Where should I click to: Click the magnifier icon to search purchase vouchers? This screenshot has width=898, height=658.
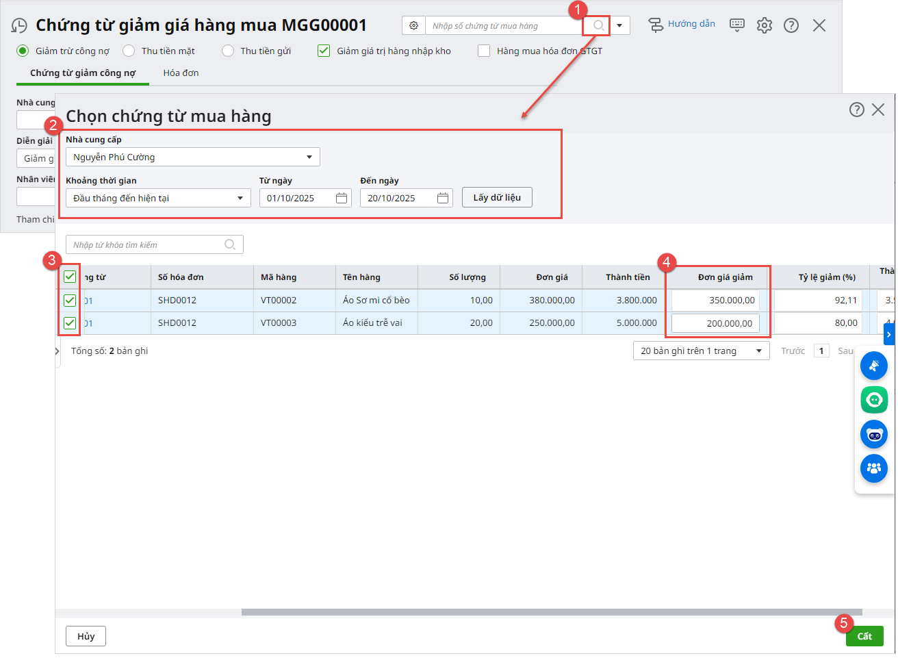[598, 26]
